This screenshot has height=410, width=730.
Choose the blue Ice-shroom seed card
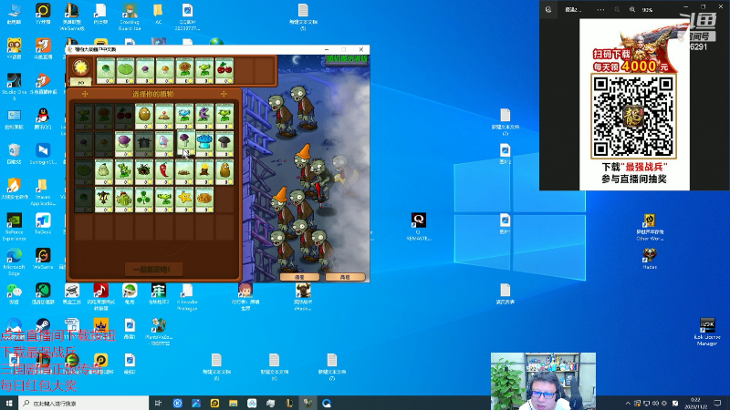[204, 145]
